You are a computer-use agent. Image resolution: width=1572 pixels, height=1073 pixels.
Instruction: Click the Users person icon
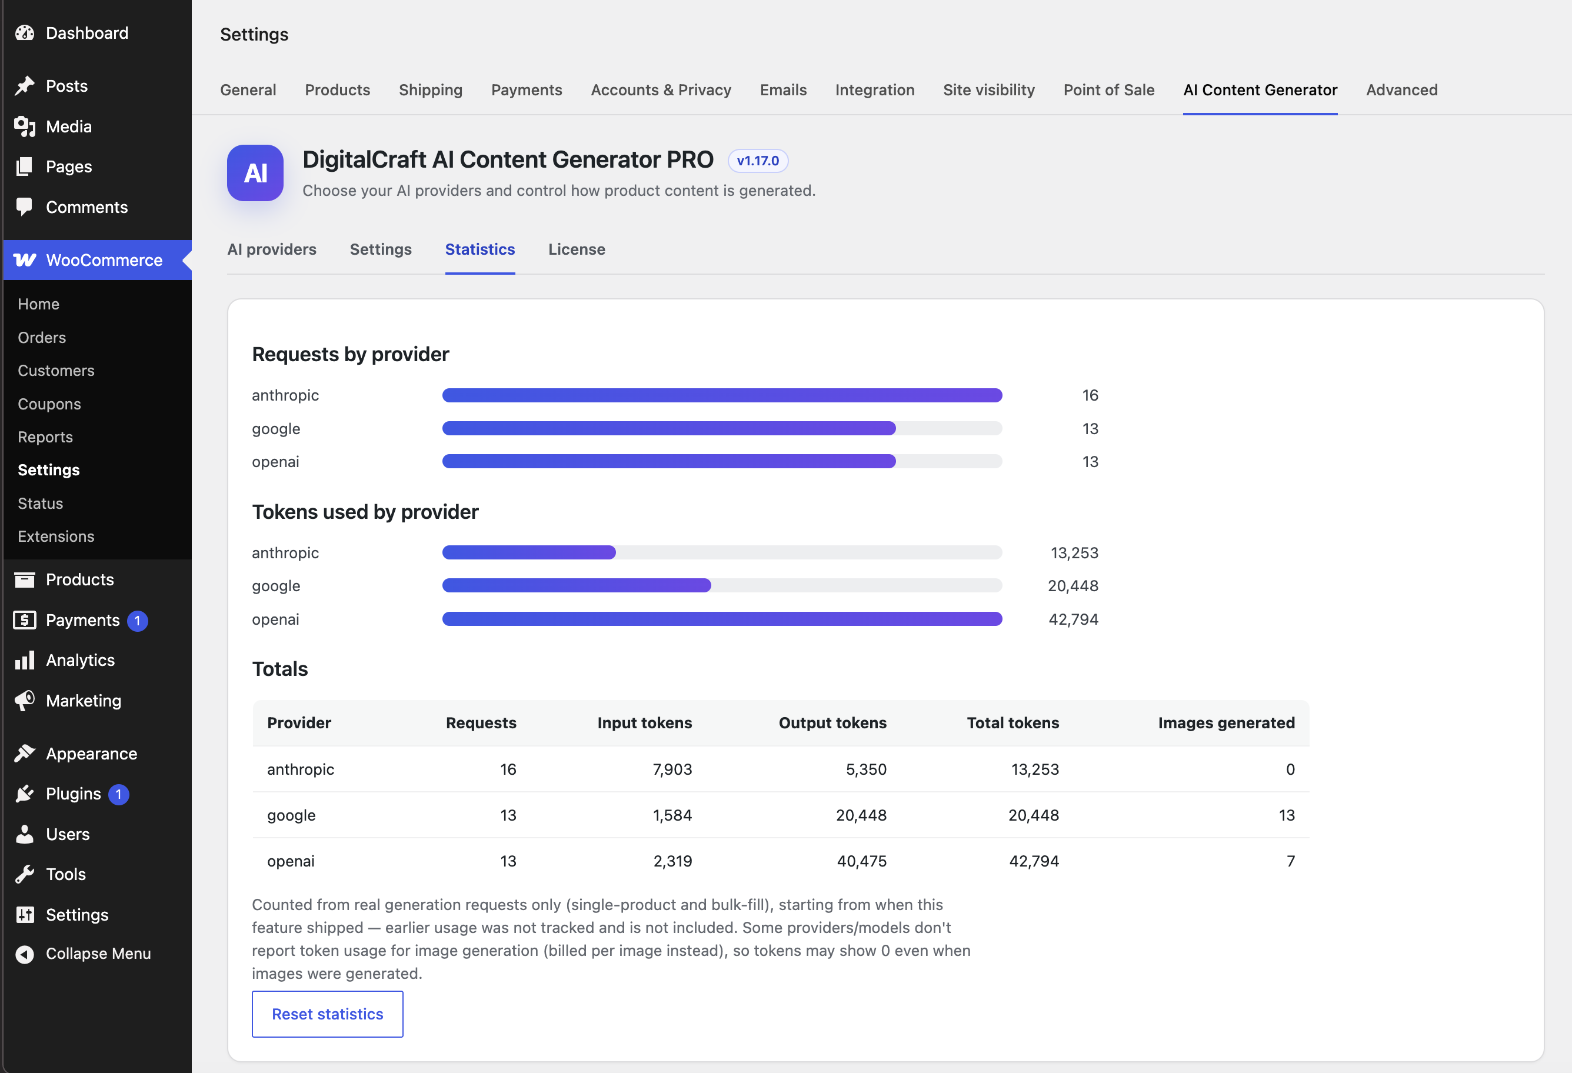(25, 834)
